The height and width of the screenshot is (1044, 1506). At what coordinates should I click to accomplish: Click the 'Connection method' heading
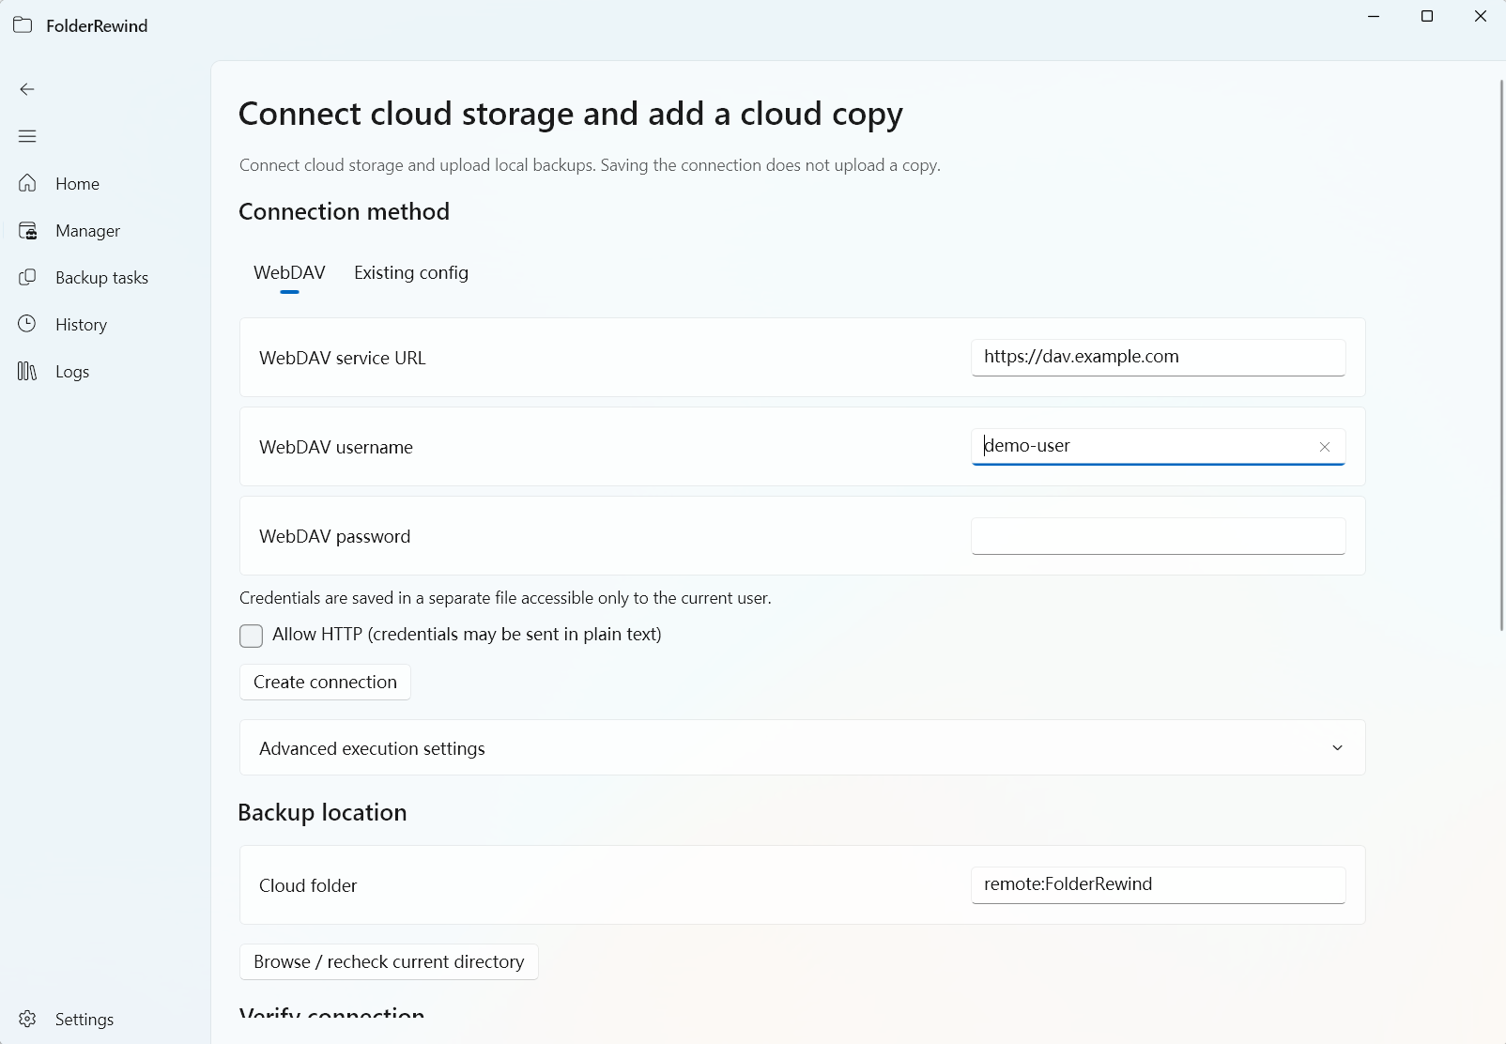[x=344, y=211]
